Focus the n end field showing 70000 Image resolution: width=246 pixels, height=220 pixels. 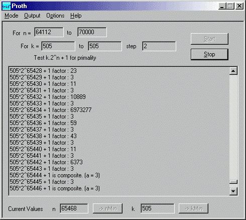pyautogui.click(x=92, y=32)
